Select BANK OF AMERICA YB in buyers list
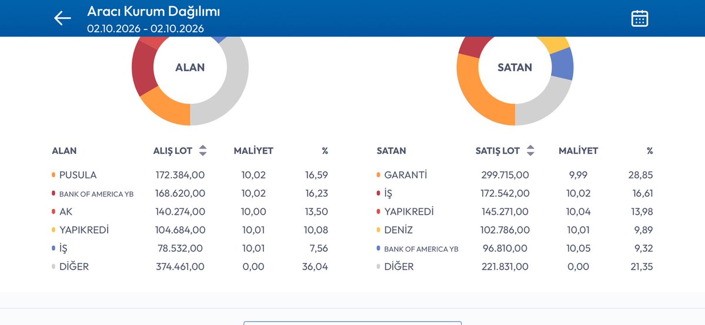 point(190,194)
